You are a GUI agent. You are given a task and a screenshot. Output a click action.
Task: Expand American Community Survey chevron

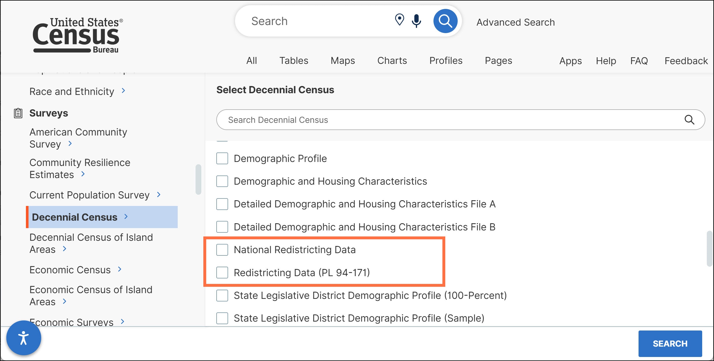70,143
